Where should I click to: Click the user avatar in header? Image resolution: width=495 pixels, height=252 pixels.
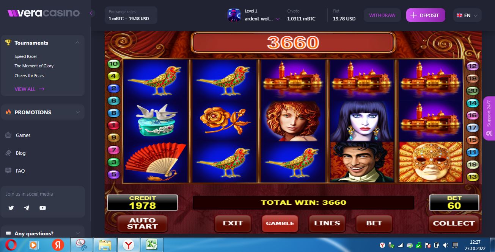tap(234, 15)
